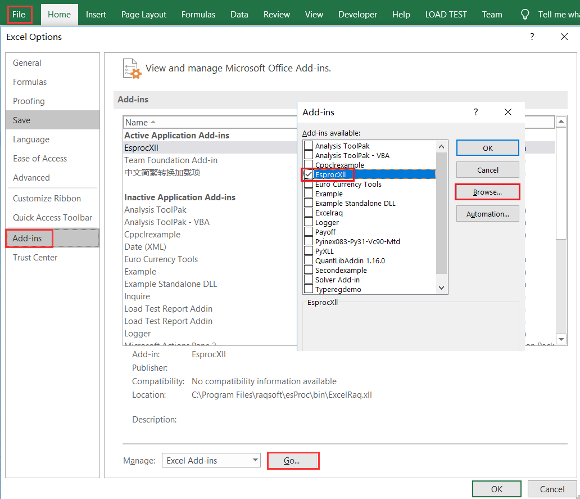Screen dimensions: 580x499
Task: Click the Add-ins available list scrollbar thumb
Action: coord(441,214)
